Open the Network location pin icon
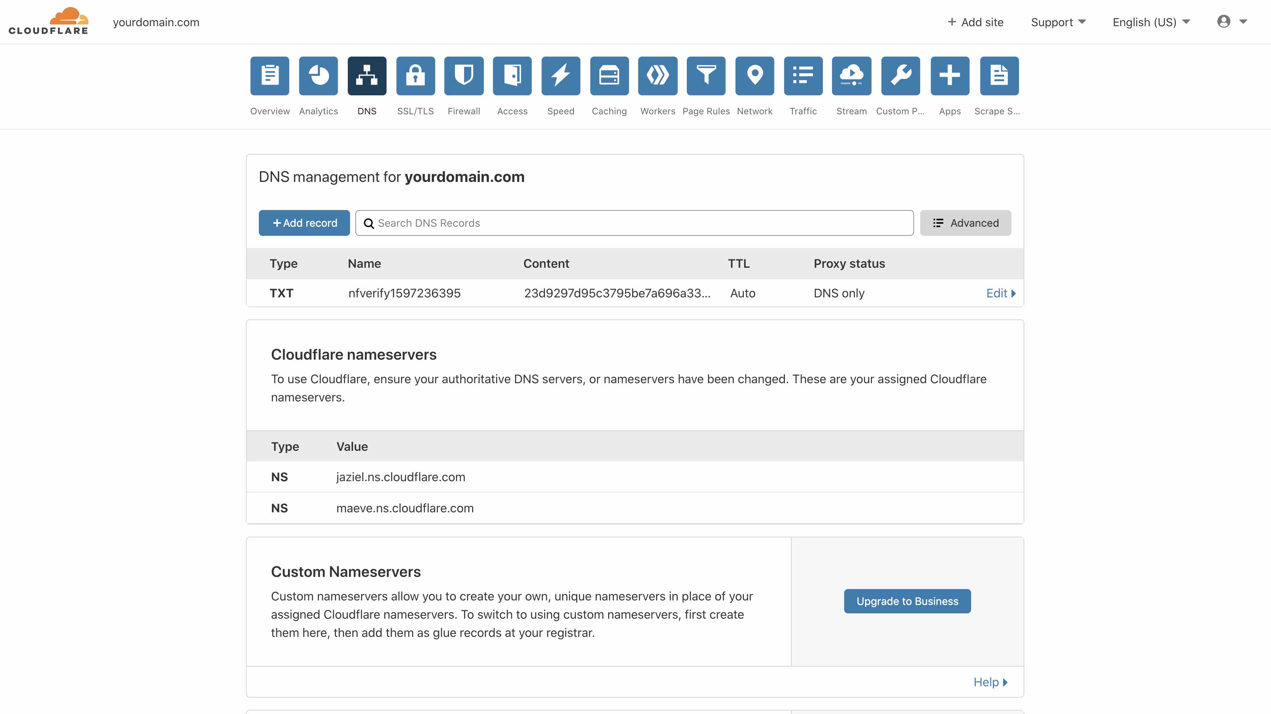Screen dimensions: 1271x714 point(754,76)
